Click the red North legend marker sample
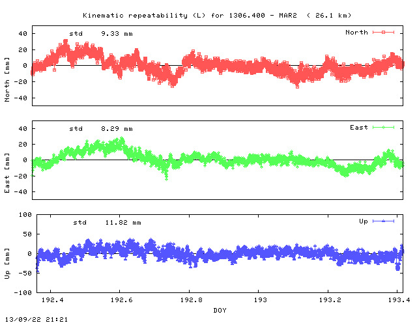The width and height of the screenshot is (417, 323). (383, 33)
